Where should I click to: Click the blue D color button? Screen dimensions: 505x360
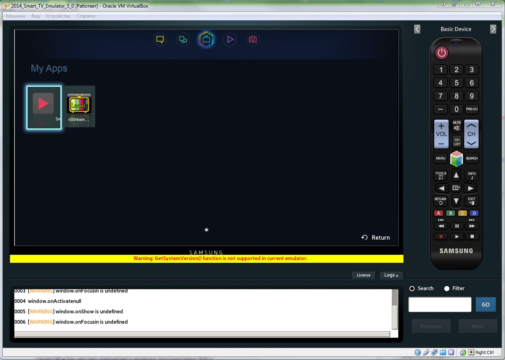coord(474,213)
